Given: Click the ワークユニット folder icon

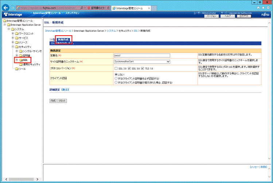Looking at the screenshot, I should (17, 33).
